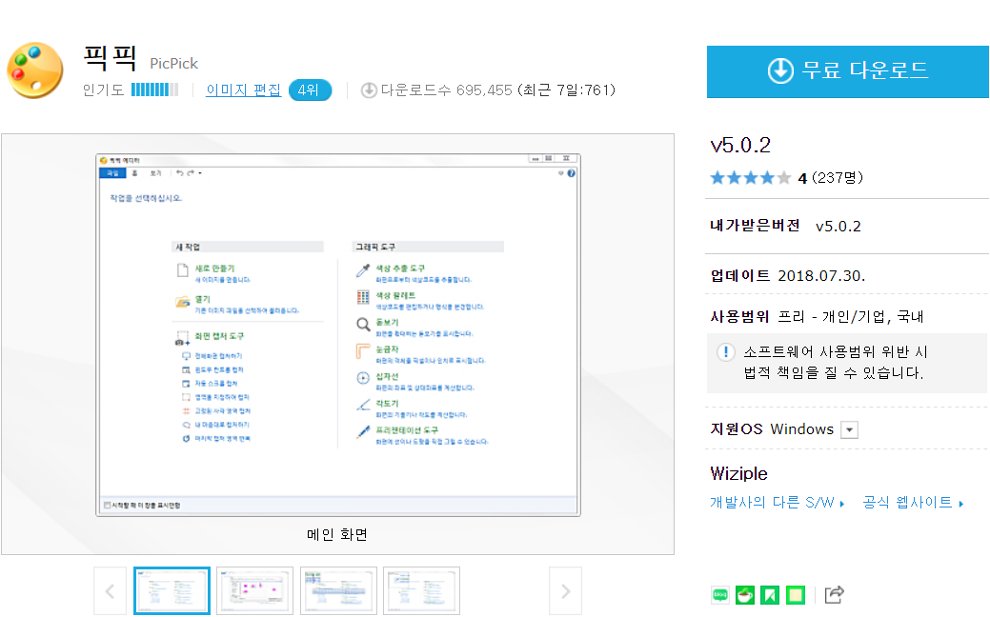Click 자동 스크롤 캡처 icon in preview
990x617 pixels.
coord(186,384)
